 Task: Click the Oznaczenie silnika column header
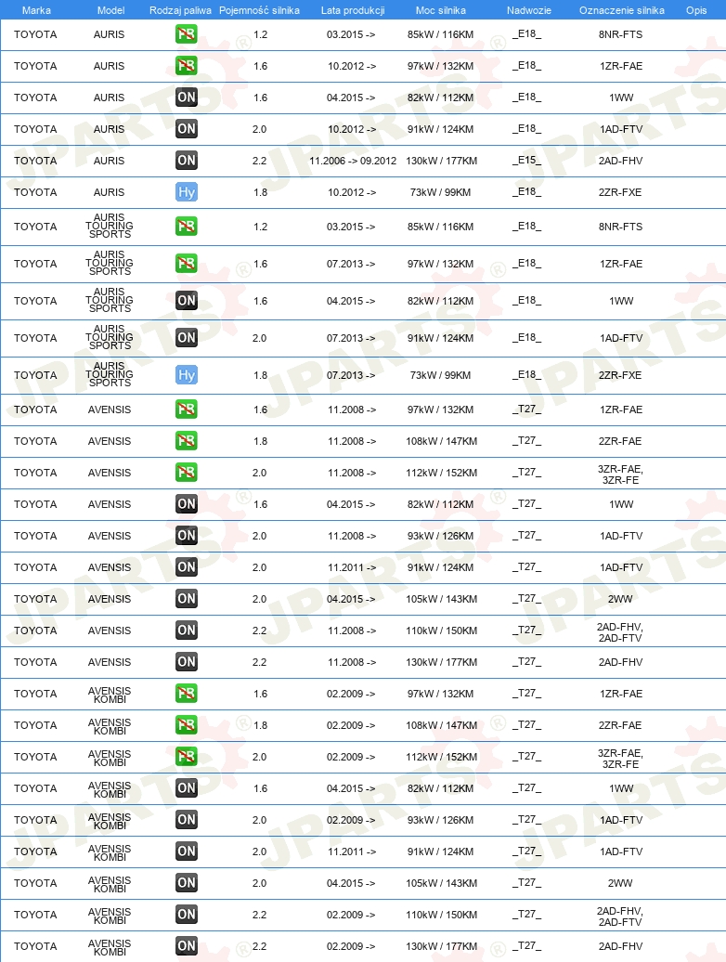[x=622, y=10]
